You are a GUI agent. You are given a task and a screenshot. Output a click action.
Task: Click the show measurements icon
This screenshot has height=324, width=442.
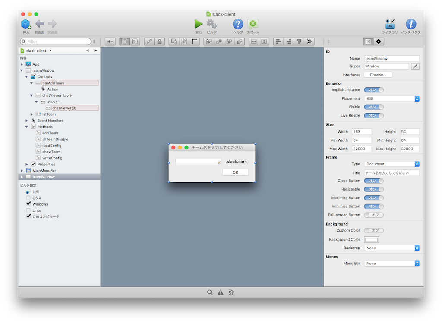click(174, 41)
